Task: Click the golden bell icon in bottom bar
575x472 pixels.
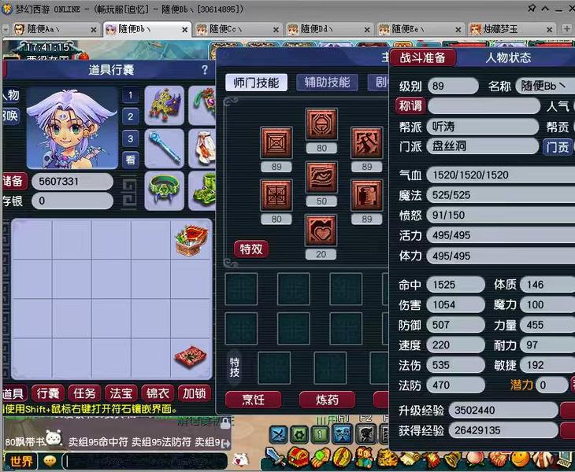Action: click(x=454, y=457)
